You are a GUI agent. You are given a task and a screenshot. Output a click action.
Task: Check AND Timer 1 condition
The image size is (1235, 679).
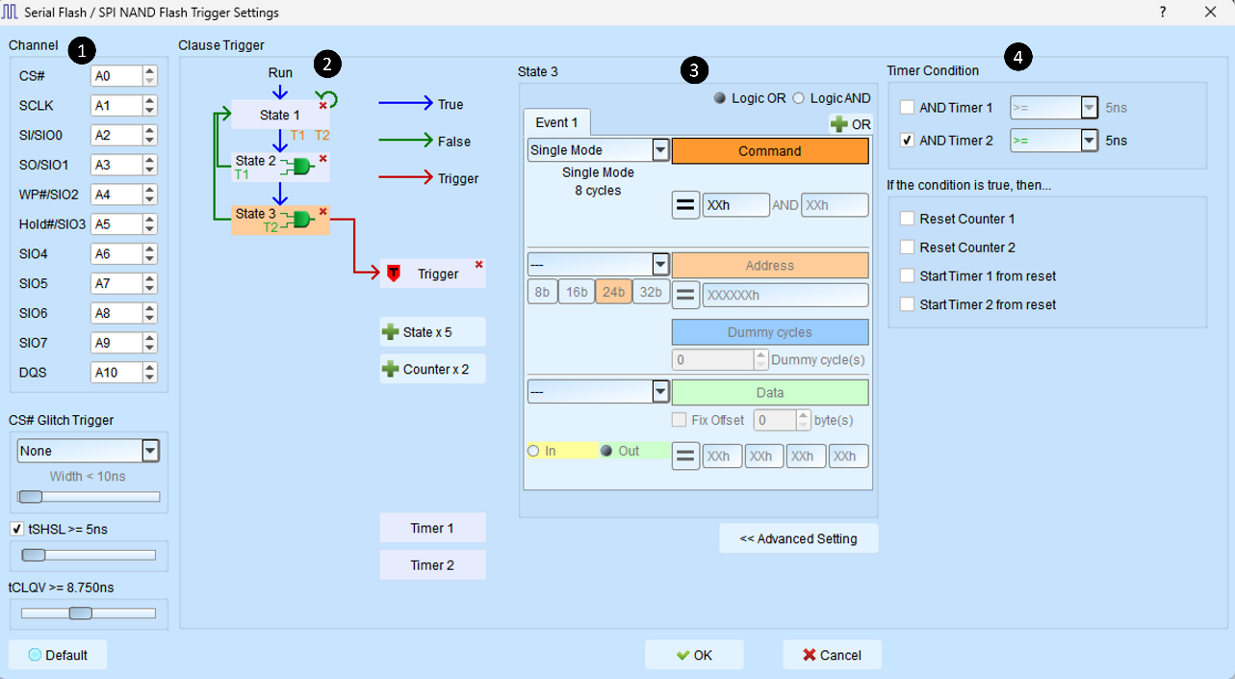coord(907,108)
